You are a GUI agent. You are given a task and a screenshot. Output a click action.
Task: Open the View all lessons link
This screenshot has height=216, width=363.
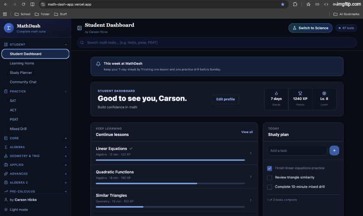247,132
